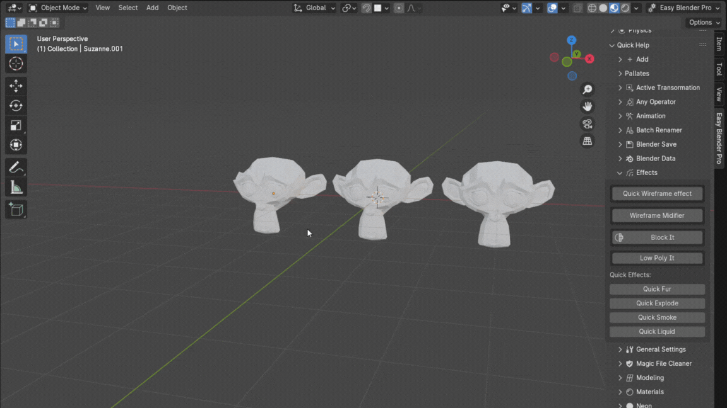
Task: Select the Annotate pencil tool
Action: (16, 167)
